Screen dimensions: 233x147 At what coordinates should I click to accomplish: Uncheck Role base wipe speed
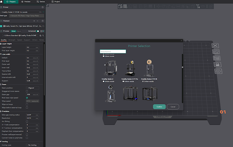pos(27,98)
